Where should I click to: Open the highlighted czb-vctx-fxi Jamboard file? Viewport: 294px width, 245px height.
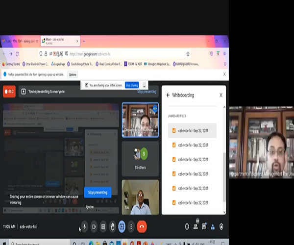click(x=192, y=130)
